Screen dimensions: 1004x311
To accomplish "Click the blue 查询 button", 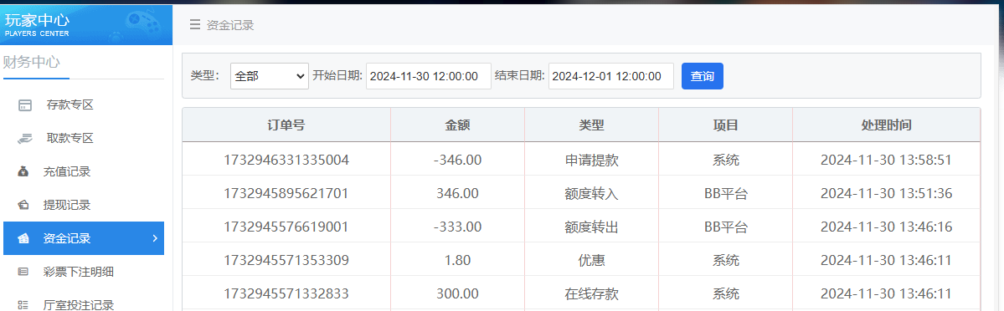I will (703, 76).
